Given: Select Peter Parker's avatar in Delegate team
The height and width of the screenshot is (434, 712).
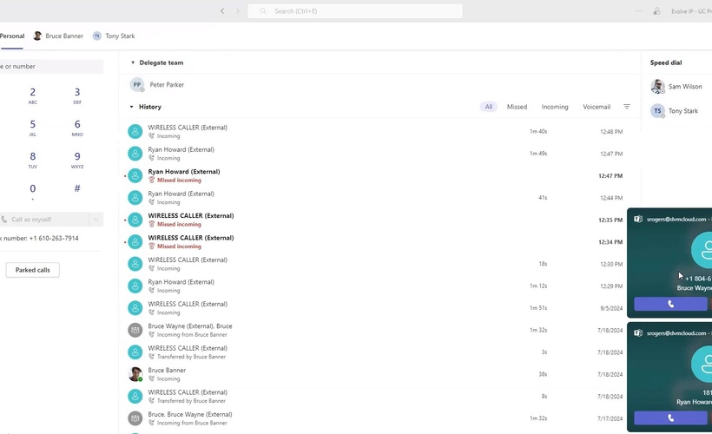Looking at the screenshot, I should coord(137,85).
